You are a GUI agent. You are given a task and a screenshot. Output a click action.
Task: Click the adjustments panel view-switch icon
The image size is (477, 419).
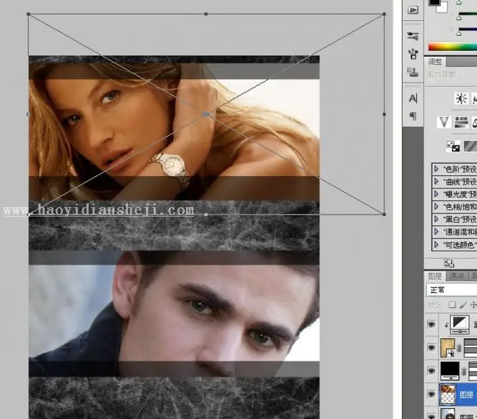(449, 263)
